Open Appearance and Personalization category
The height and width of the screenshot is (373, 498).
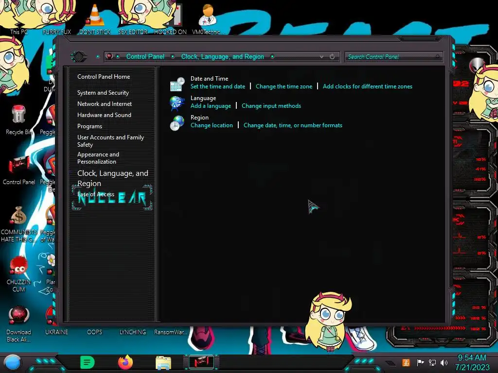[x=98, y=158]
